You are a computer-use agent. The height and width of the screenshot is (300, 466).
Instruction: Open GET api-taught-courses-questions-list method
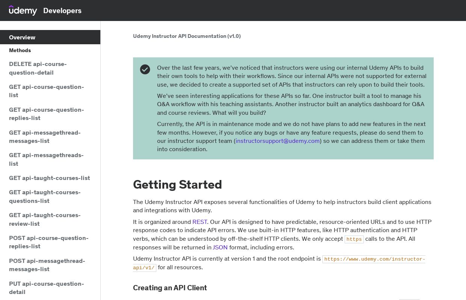[45, 196]
